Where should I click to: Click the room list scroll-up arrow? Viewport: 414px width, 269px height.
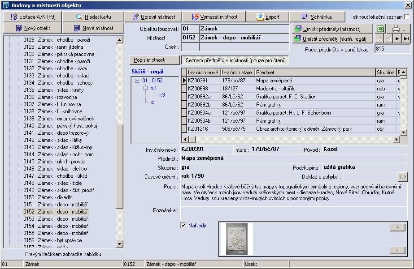coord(120,40)
